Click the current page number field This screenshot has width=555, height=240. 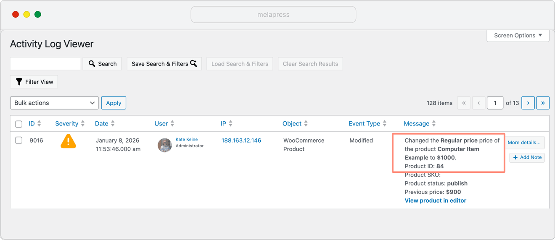[495, 103]
